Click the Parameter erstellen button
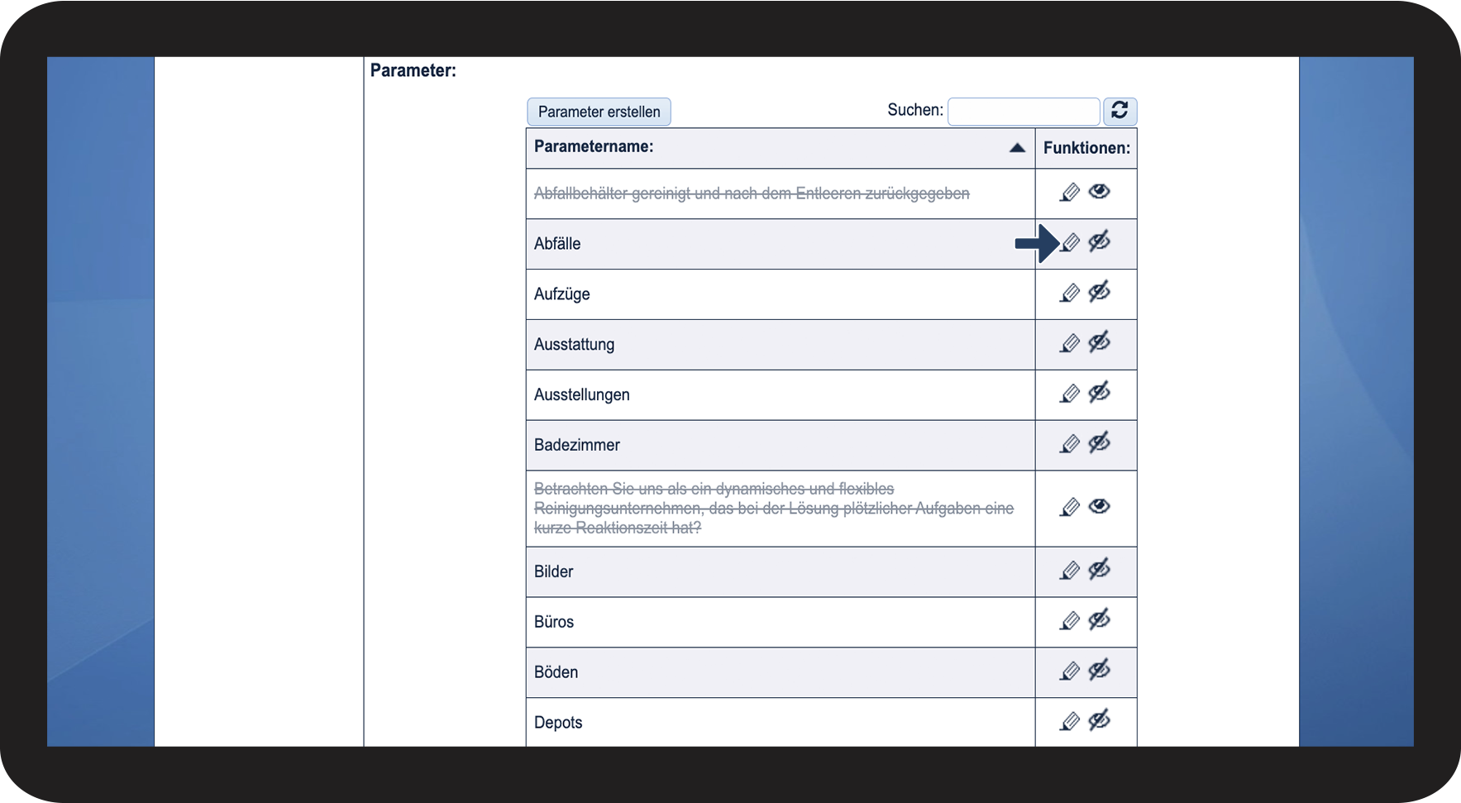The width and height of the screenshot is (1461, 803). tap(599, 112)
